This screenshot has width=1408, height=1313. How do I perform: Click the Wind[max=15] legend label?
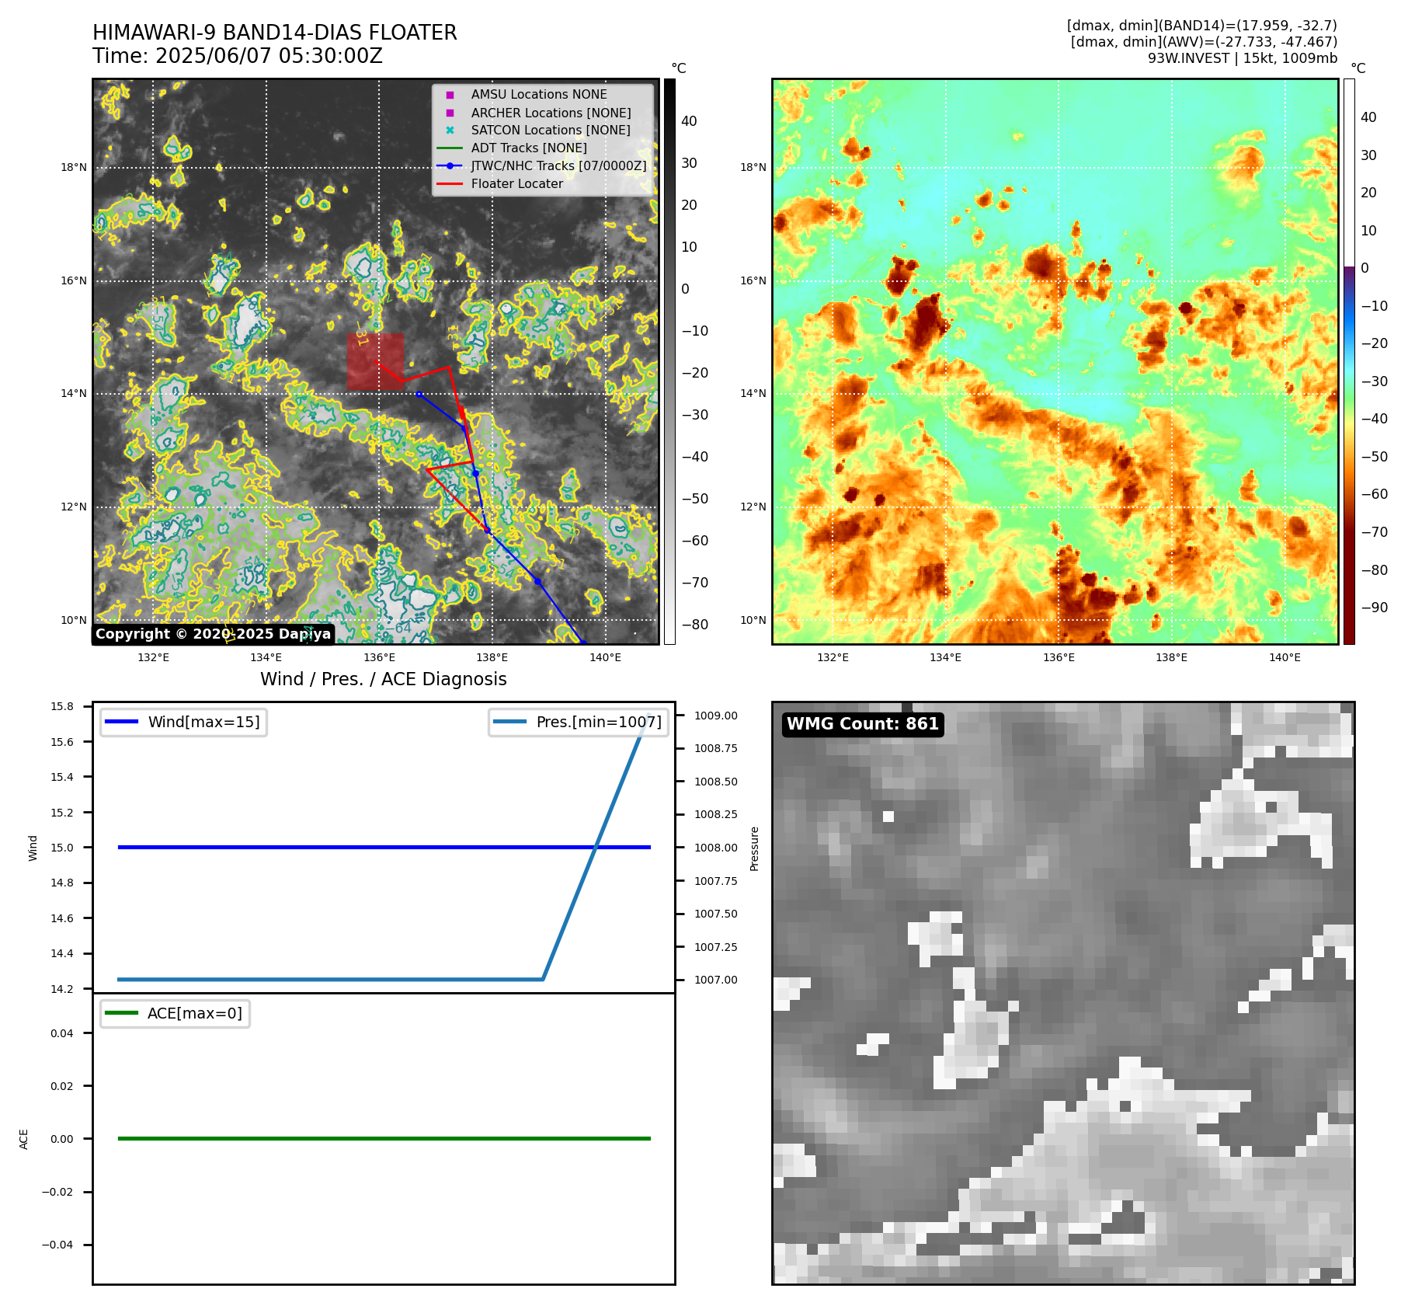point(204,722)
